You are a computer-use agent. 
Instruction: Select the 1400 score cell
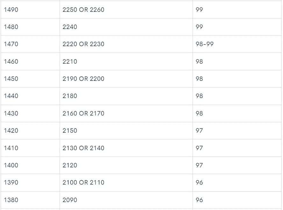pyautogui.click(x=11, y=165)
